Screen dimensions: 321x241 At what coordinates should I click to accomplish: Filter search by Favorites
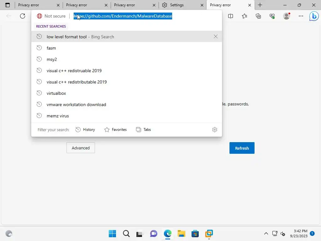tap(115, 130)
